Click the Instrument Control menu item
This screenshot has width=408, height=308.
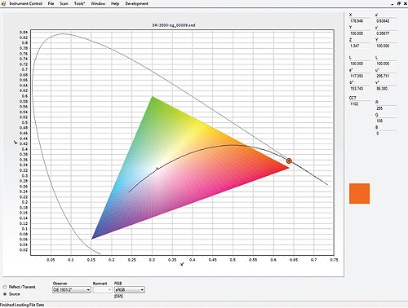click(26, 3)
